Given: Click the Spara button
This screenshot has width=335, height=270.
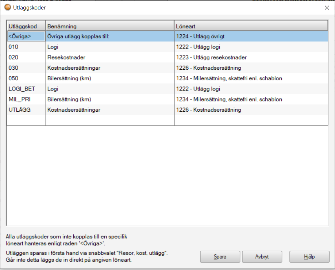Looking at the screenshot, I should tap(220, 256).
